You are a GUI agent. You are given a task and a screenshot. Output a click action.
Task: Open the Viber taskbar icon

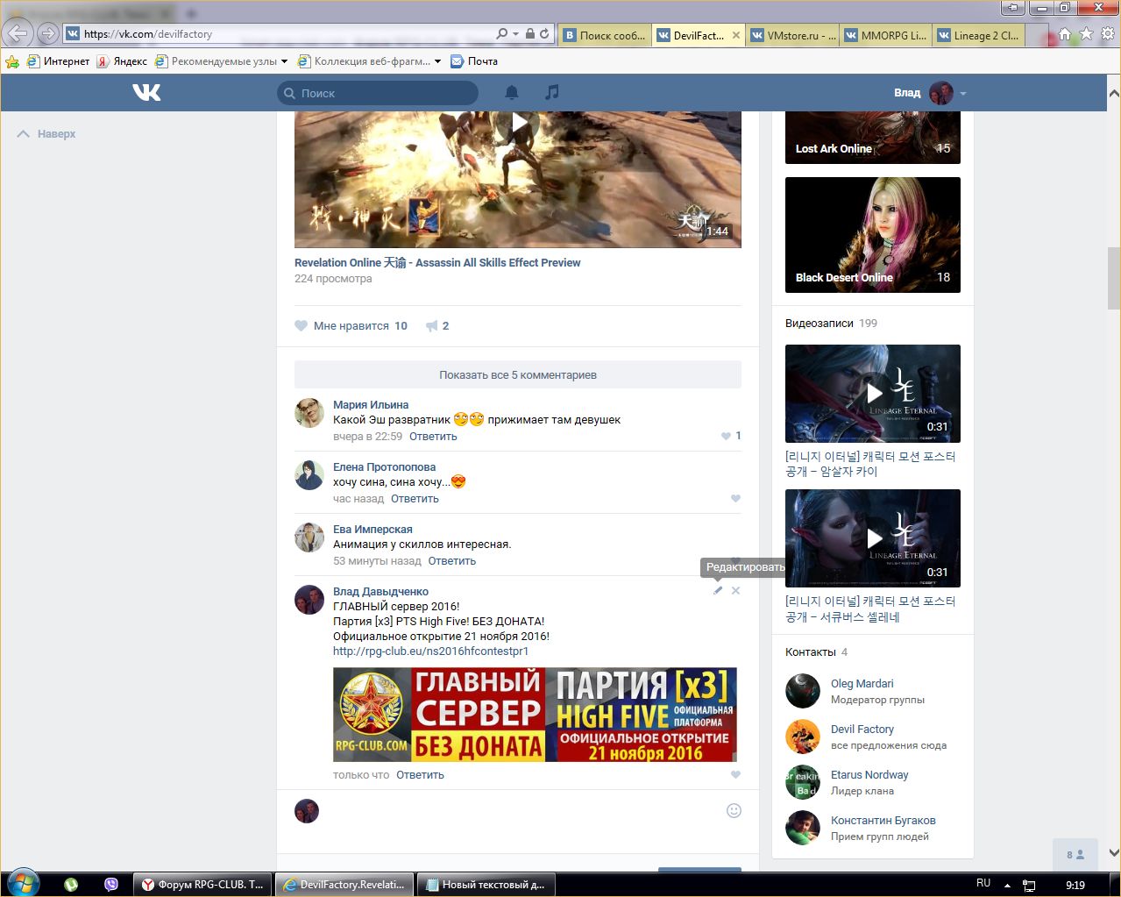coord(111,885)
